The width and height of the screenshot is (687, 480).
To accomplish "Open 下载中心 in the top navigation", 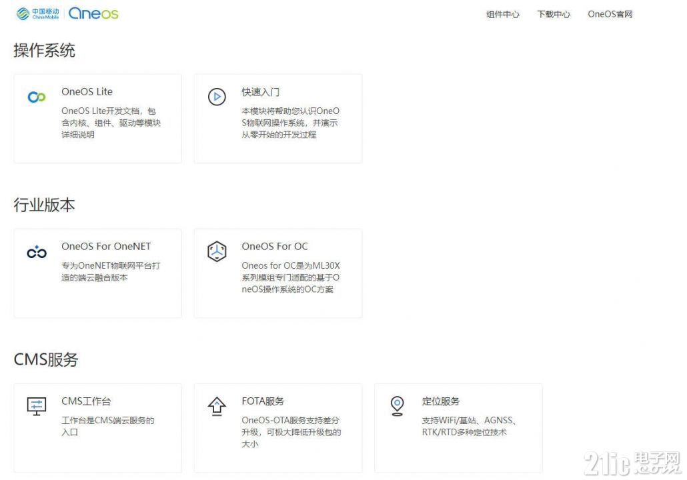I will pos(554,15).
